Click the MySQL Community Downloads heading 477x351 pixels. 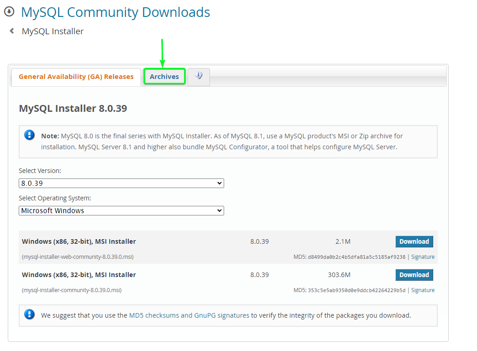(115, 12)
